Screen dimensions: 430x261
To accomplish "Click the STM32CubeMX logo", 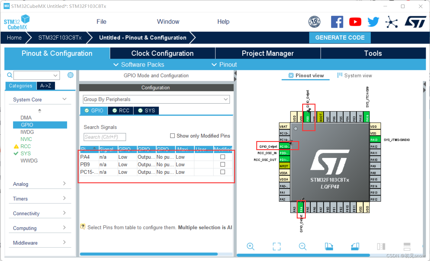I will [x=17, y=22].
